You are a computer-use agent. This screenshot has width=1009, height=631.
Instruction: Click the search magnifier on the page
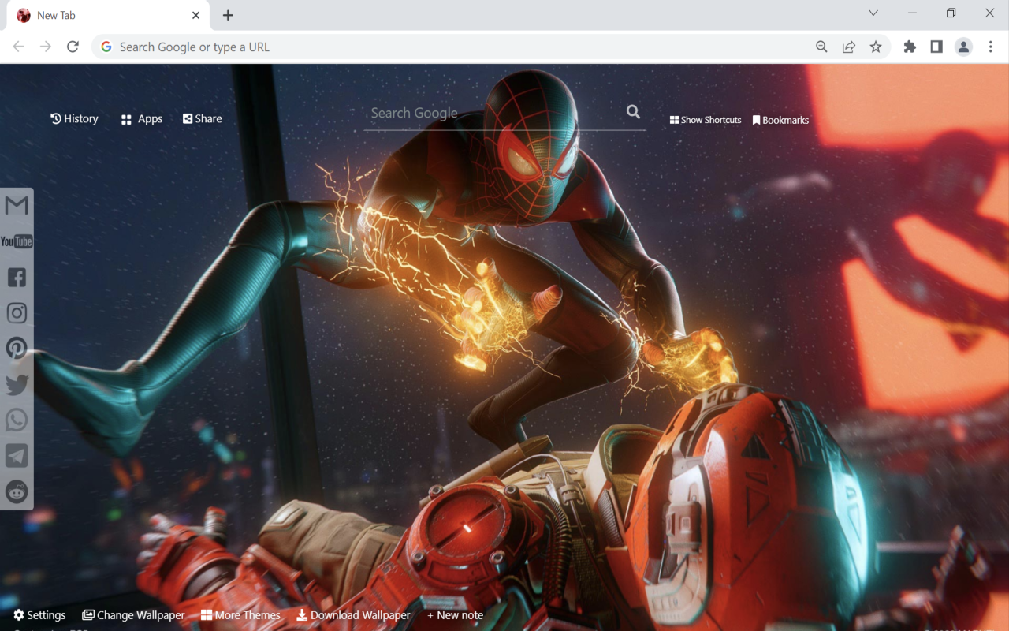pos(633,112)
